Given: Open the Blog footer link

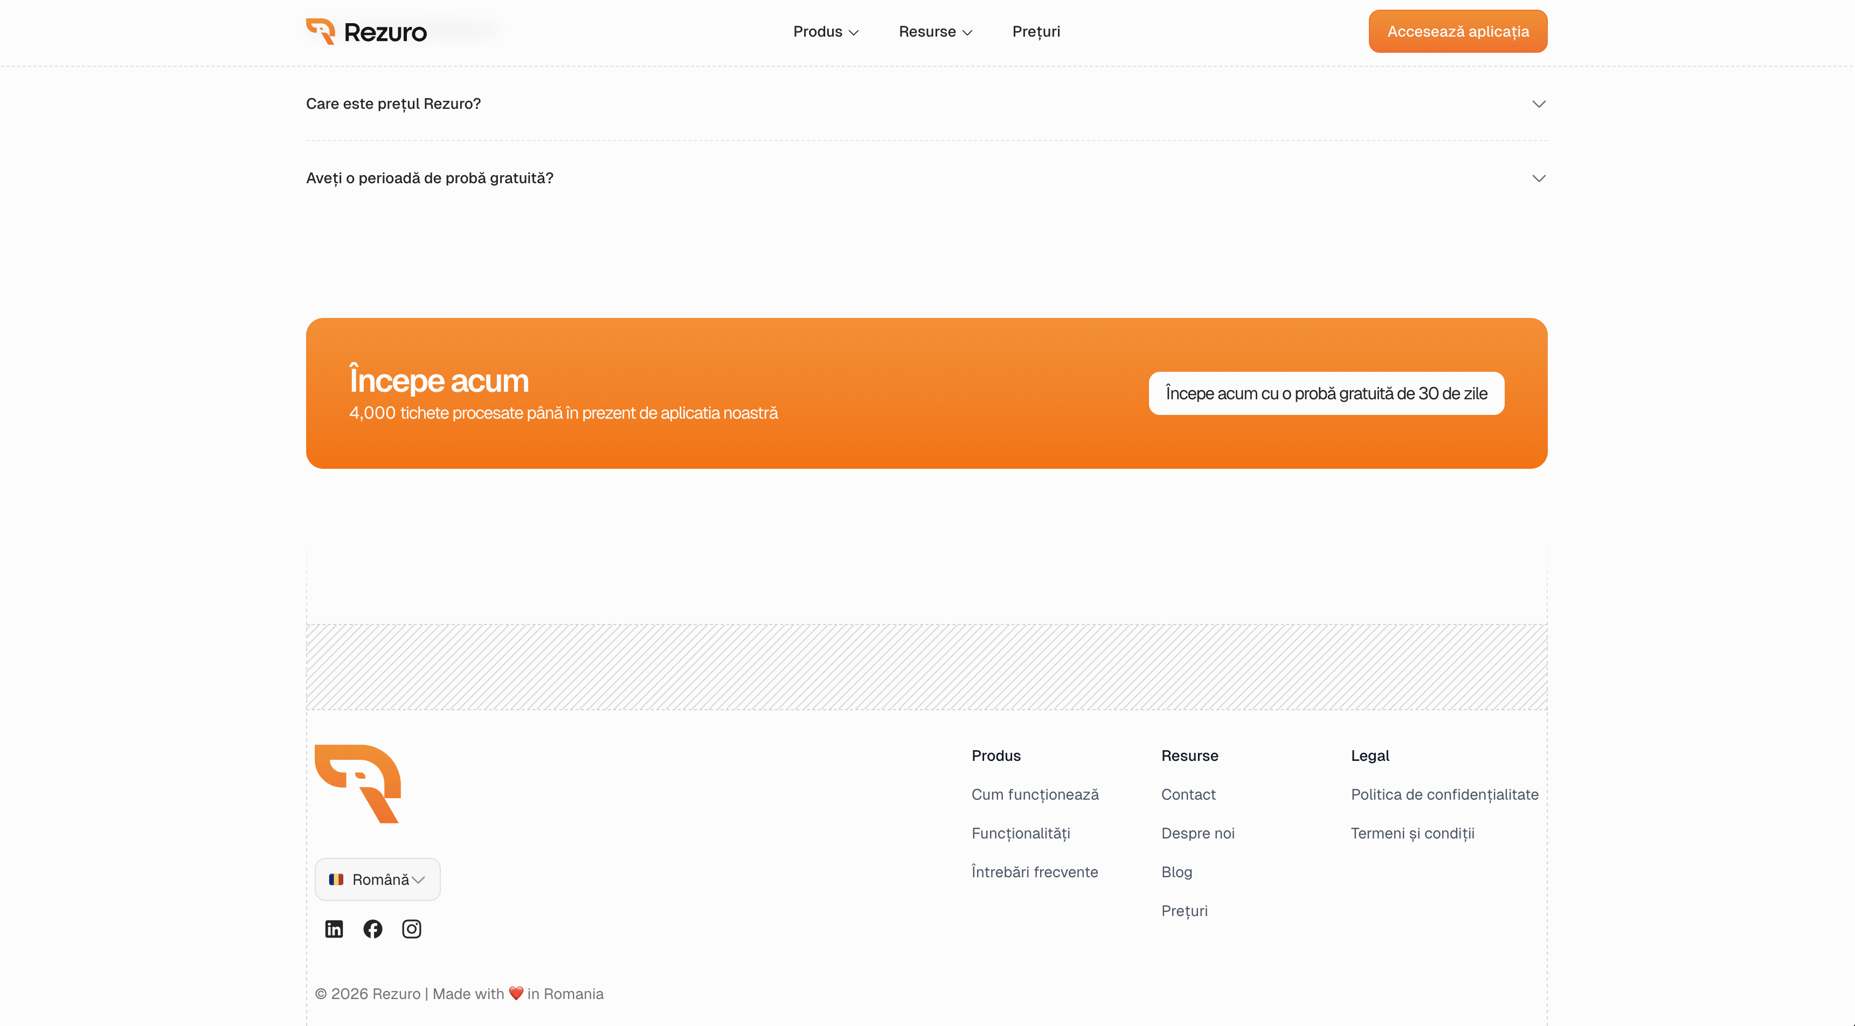Looking at the screenshot, I should pyautogui.click(x=1176, y=872).
